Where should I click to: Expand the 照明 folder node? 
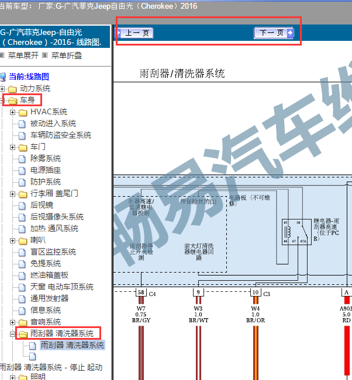[x=13, y=378]
